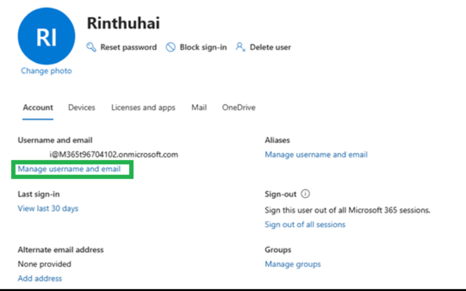The image size is (466, 291).
Task: Choose Block sign-in label
Action: pos(203,47)
